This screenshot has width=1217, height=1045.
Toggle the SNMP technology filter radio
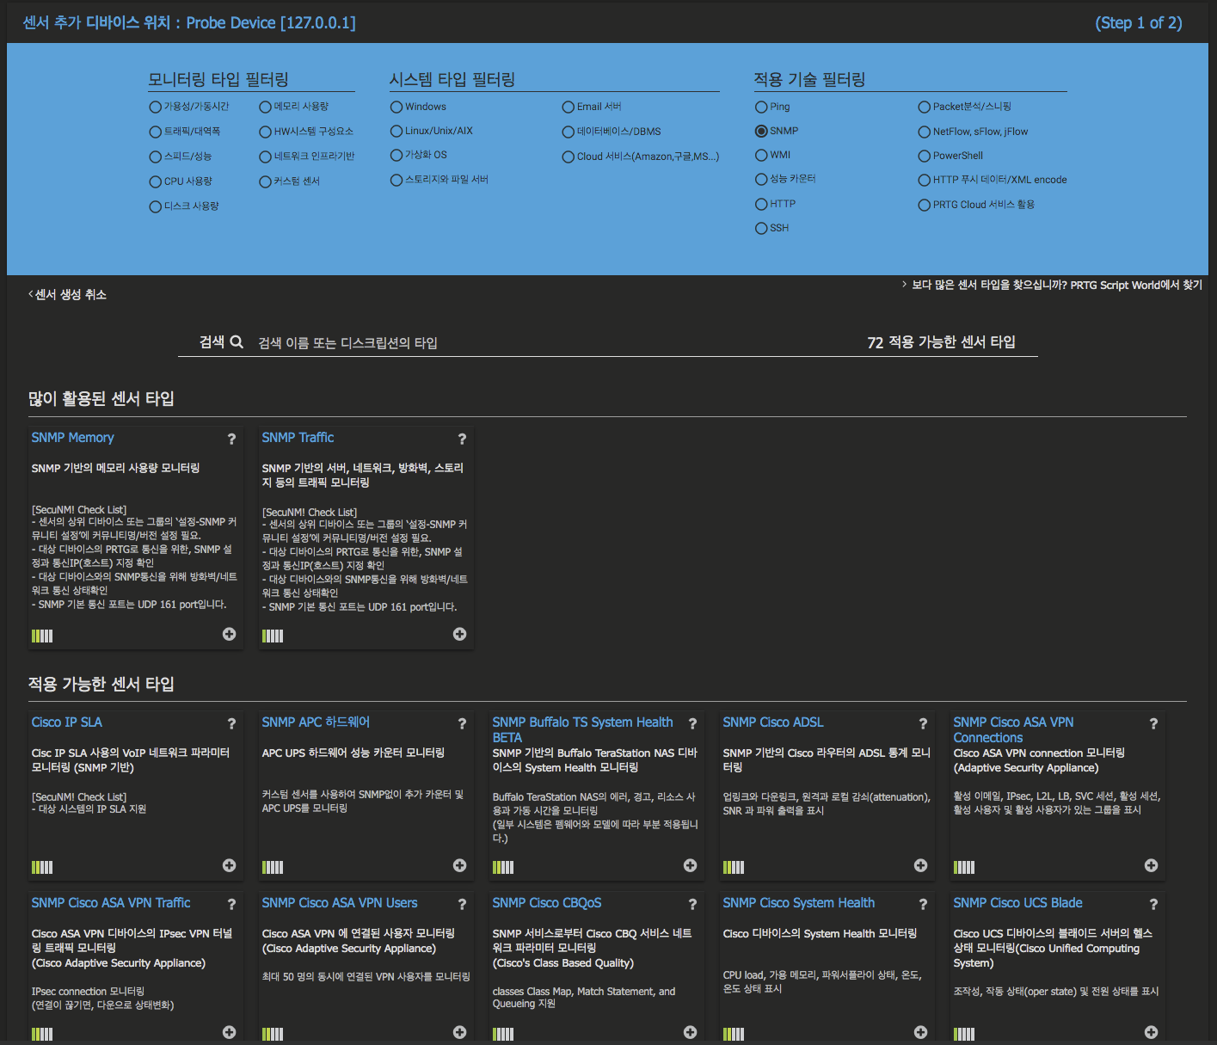[x=761, y=132]
